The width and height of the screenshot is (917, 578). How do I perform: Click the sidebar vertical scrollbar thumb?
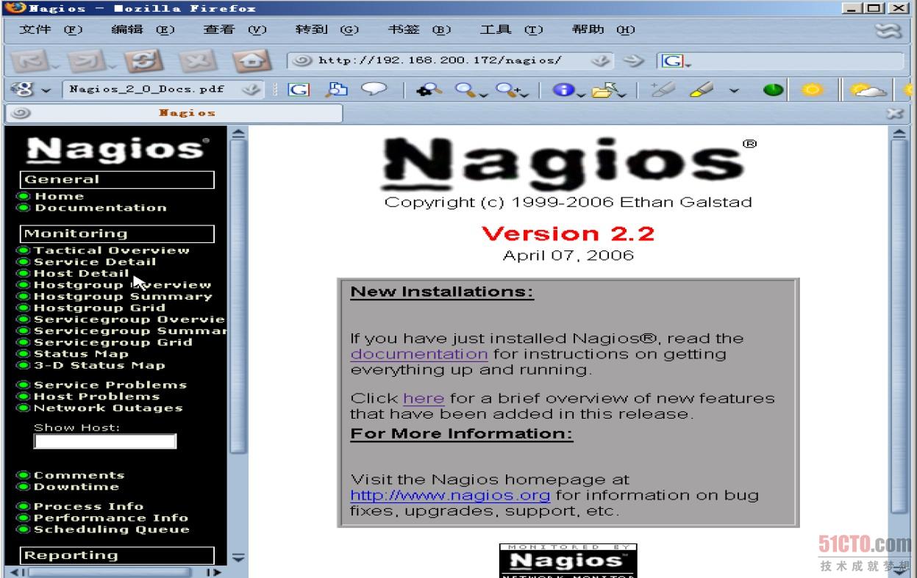pyautogui.click(x=238, y=297)
